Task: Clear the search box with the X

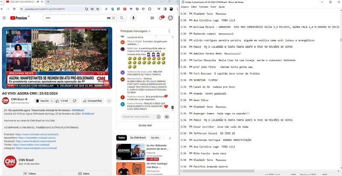Action: click(x=113, y=18)
